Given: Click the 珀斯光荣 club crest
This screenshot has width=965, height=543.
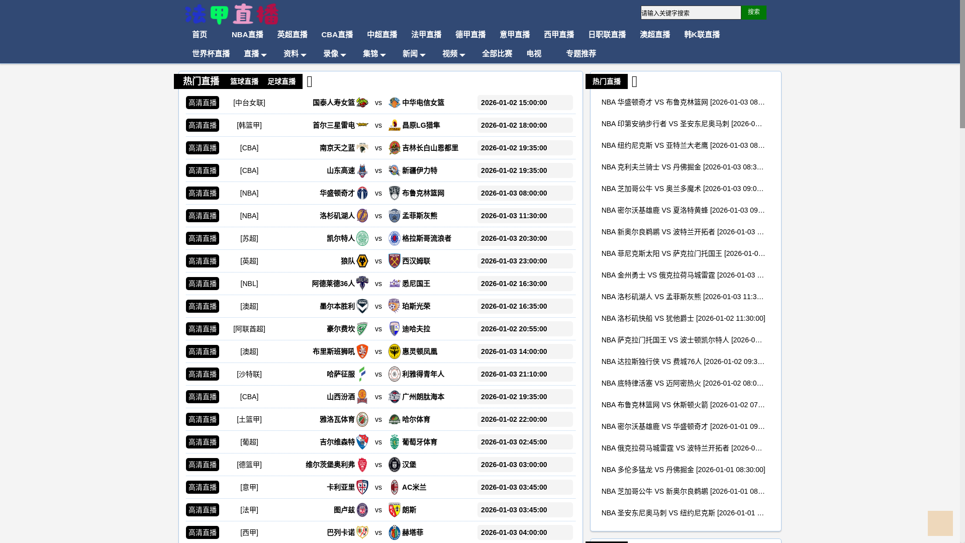Looking at the screenshot, I should point(395,306).
